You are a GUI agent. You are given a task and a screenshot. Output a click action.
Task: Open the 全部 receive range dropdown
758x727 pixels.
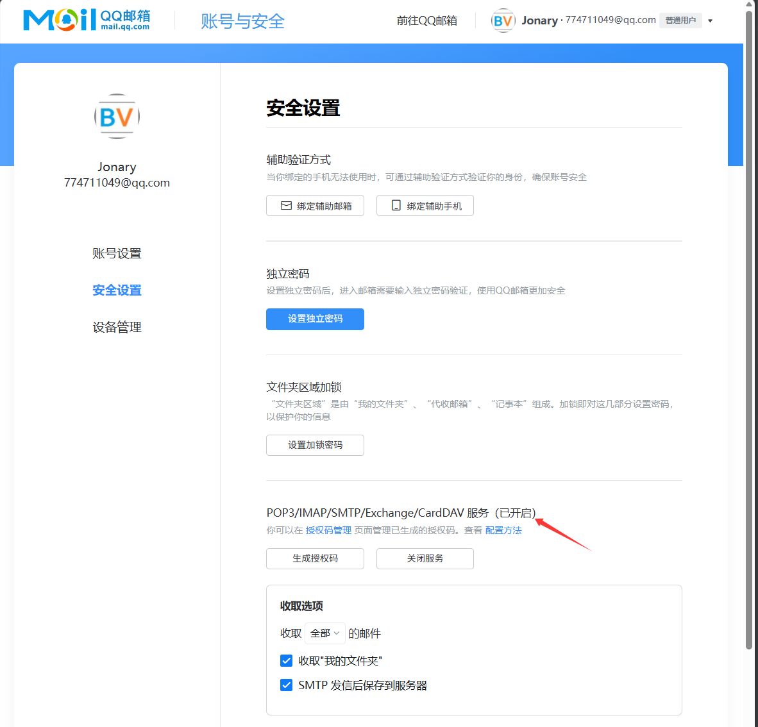325,633
